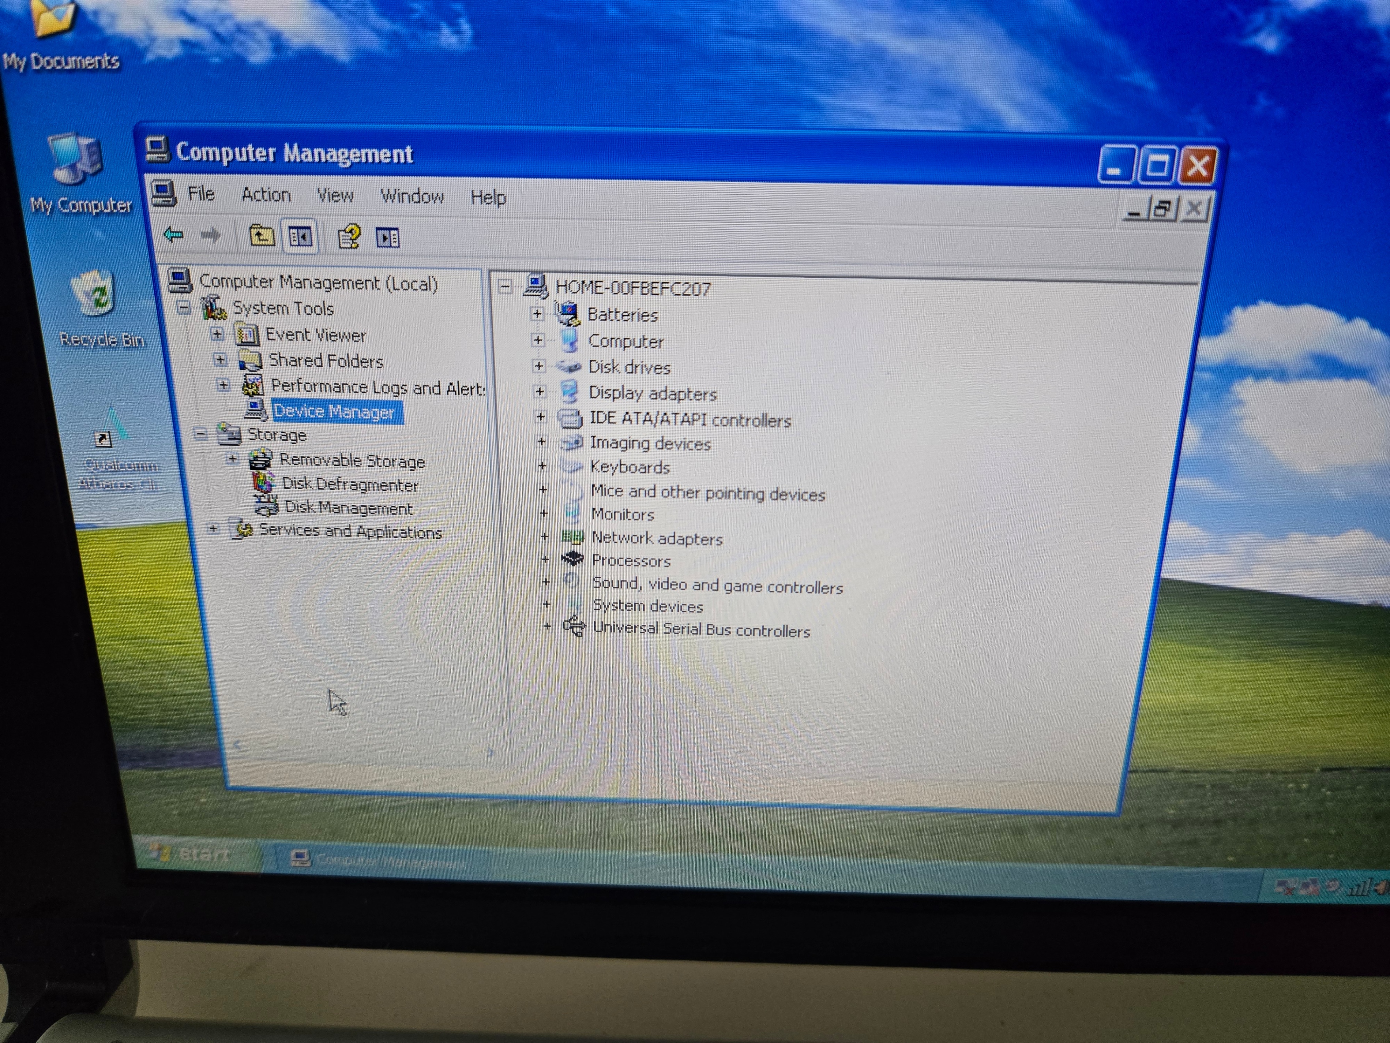Click the Network adapters category icon

(x=572, y=537)
